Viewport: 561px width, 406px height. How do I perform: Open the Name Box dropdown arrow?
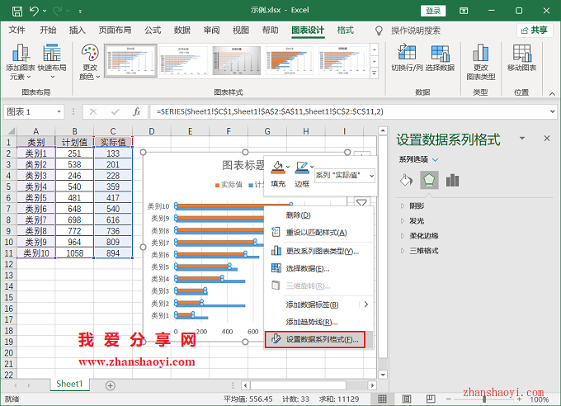point(59,112)
